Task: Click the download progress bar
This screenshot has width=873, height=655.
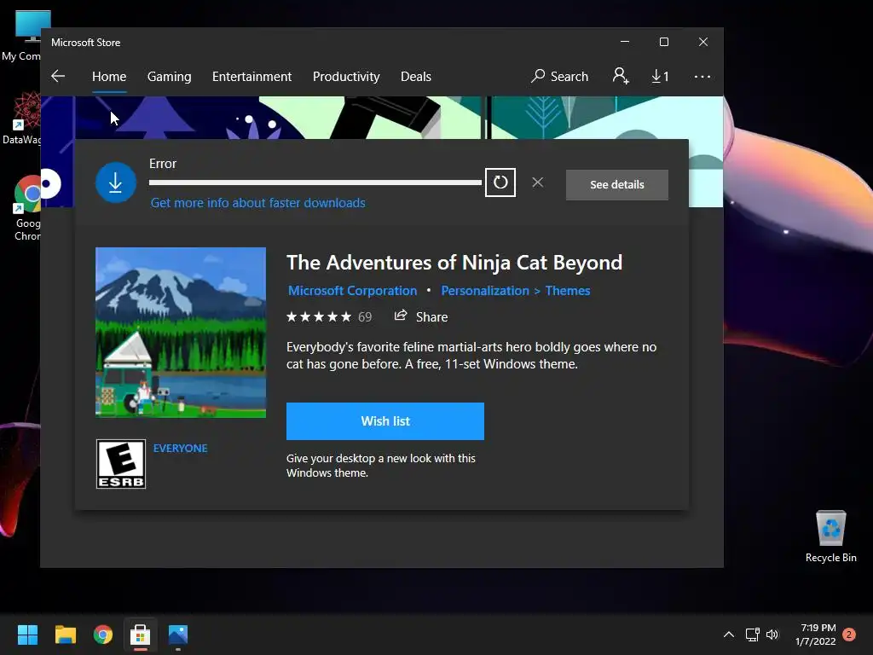Action: pos(315,183)
